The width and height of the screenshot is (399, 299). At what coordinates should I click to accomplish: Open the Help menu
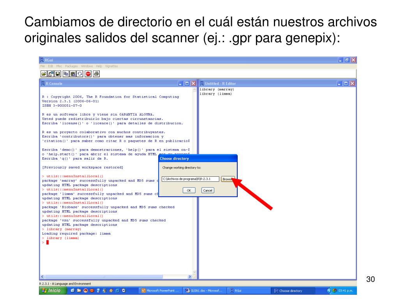[x=99, y=66]
